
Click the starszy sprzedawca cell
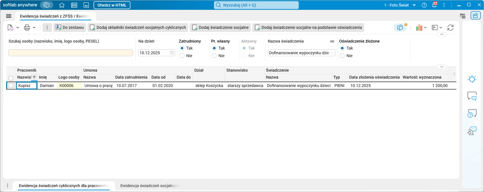245,86
